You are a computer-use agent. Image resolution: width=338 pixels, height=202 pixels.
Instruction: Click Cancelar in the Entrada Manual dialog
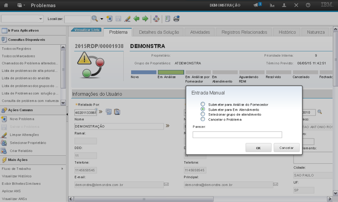pyautogui.click(x=286, y=148)
